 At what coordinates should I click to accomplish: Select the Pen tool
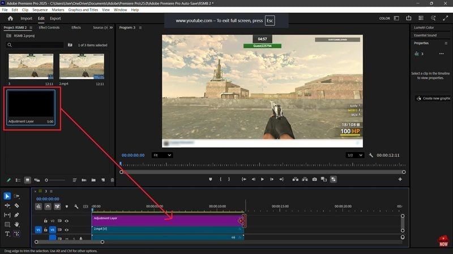point(17,215)
